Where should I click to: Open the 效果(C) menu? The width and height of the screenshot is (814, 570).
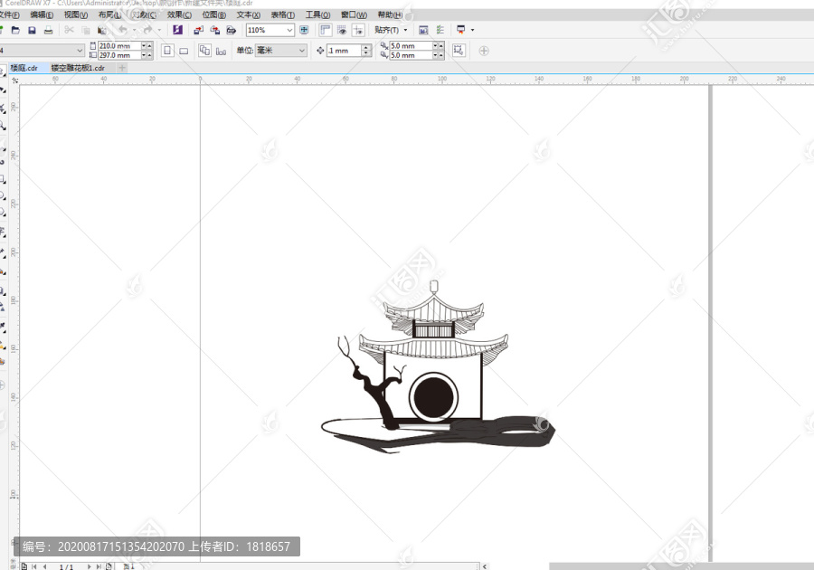click(179, 15)
